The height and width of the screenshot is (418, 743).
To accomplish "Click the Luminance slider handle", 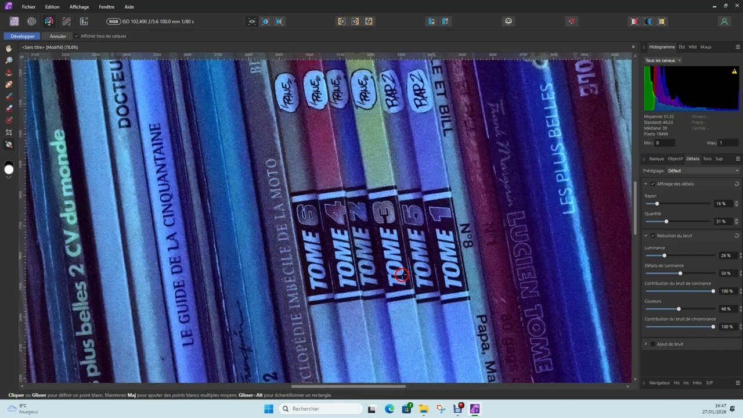I will pyautogui.click(x=664, y=255).
